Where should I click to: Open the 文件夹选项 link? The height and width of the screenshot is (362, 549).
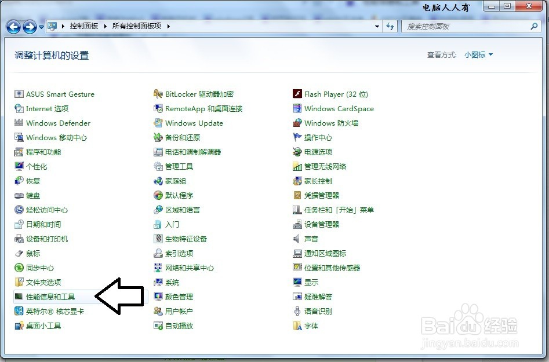pos(43,282)
